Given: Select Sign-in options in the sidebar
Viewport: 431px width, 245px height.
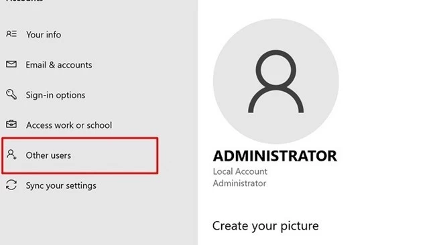Looking at the screenshot, I should click(56, 95).
